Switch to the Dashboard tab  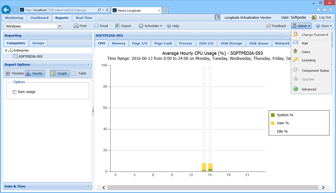39,18
